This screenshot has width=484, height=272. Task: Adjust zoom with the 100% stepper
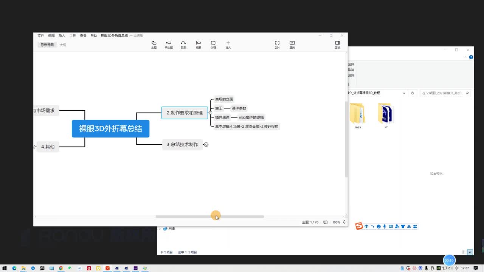click(x=344, y=222)
